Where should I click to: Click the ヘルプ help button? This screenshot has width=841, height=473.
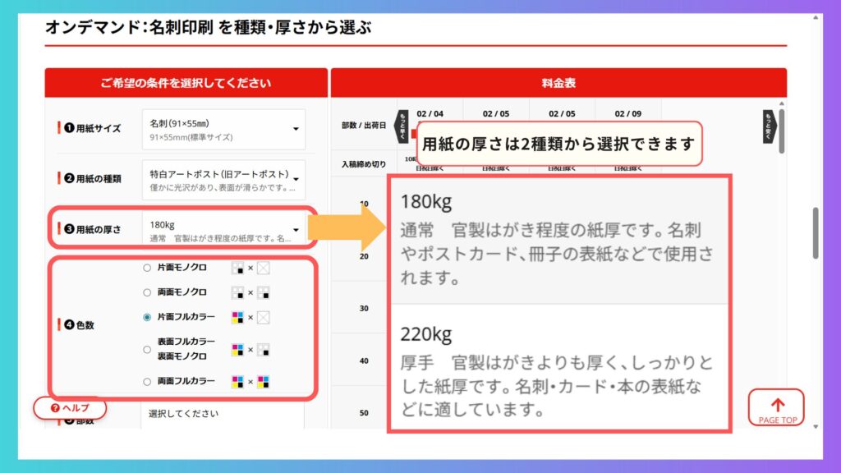(x=70, y=408)
